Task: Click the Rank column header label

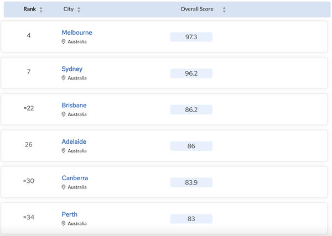Action: 29,9
